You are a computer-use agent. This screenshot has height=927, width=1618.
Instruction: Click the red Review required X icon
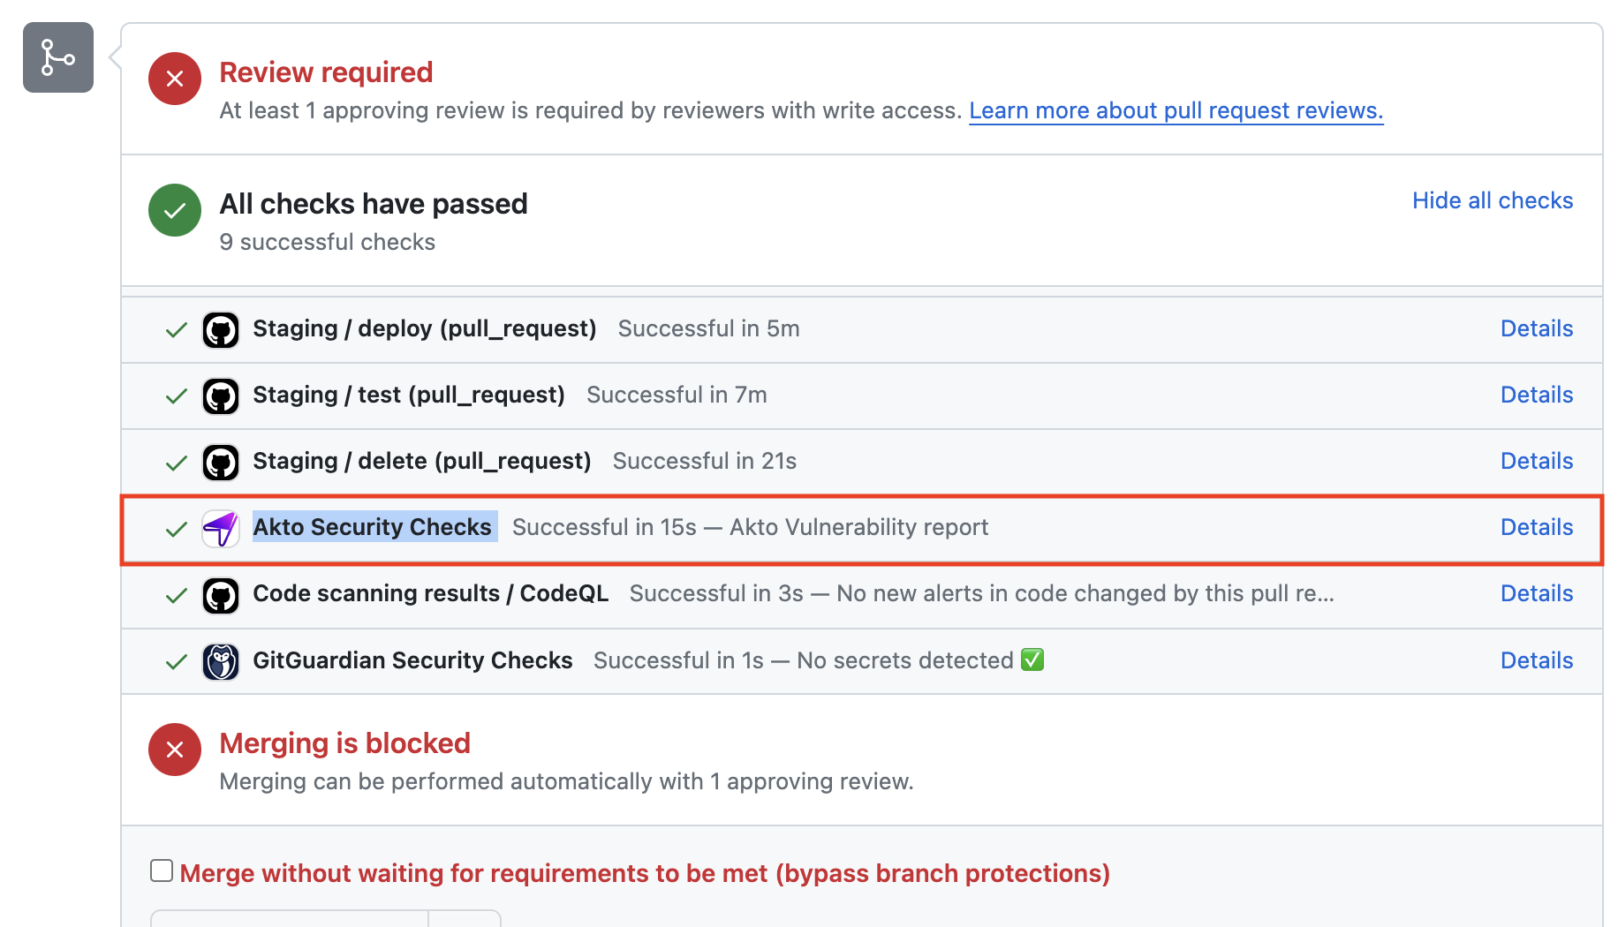click(x=175, y=79)
